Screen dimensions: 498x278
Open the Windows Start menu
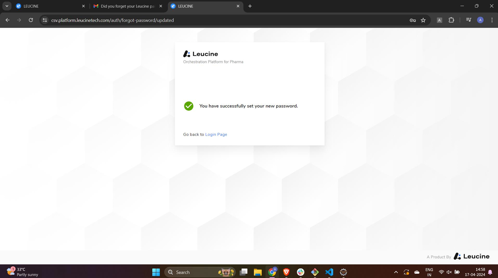coord(156,272)
